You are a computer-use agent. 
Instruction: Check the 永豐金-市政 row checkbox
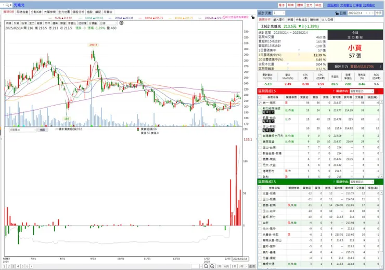click(x=260, y=235)
